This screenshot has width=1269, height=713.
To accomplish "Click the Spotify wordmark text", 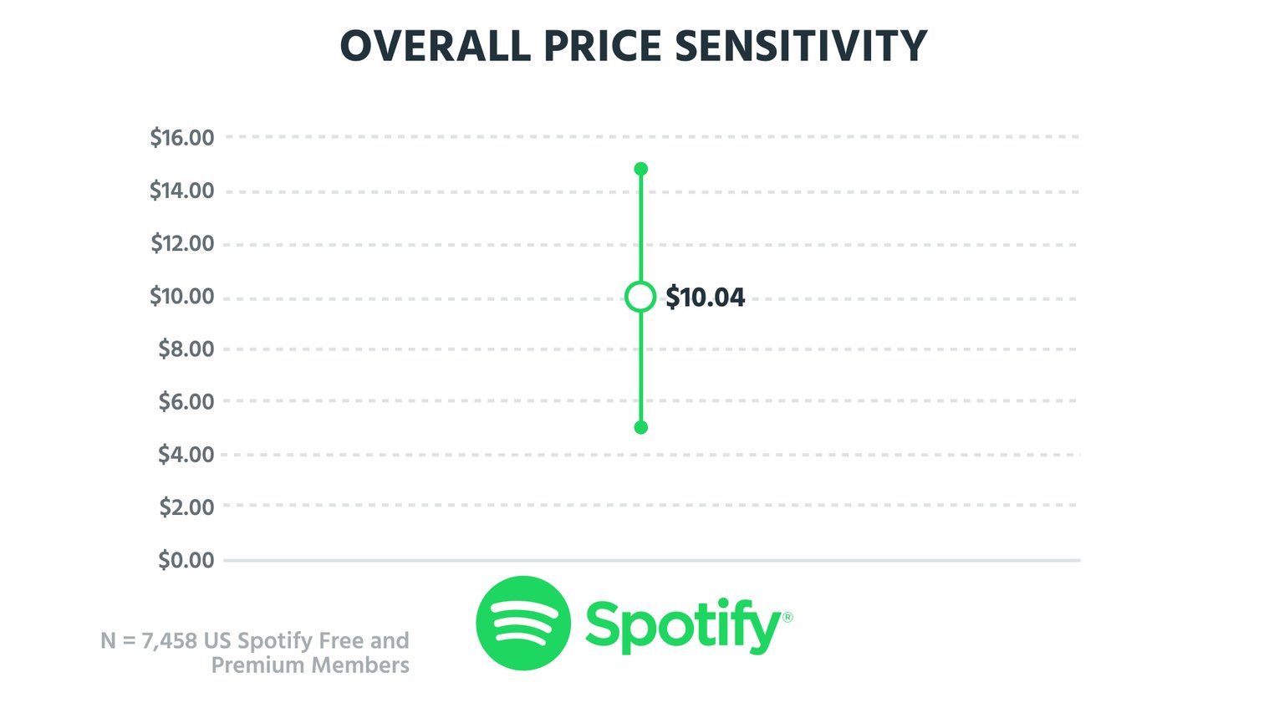I will pos(682,625).
